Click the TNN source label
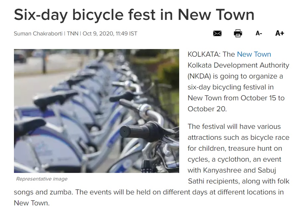The image size is (296, 212). 72,33
